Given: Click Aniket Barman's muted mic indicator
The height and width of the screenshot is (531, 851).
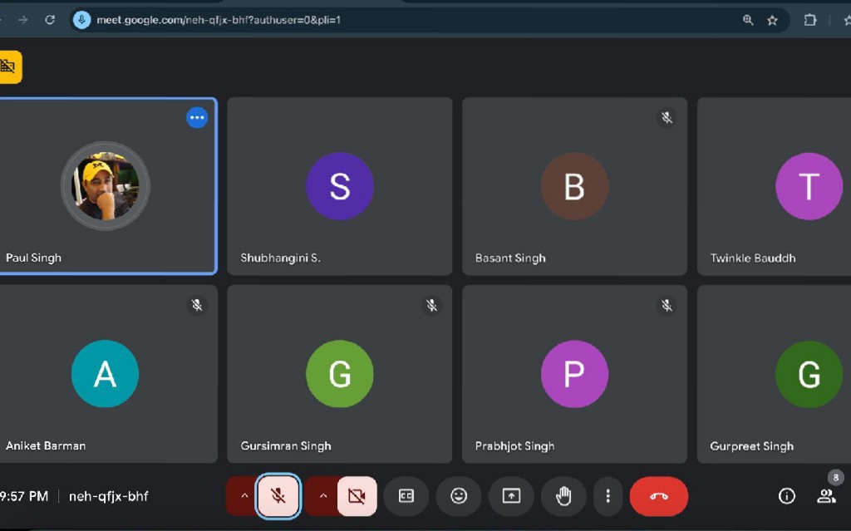Looking at the screenshot, I should (197, 305).
